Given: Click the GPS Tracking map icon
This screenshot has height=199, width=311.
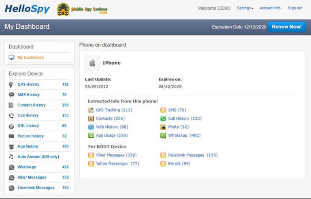Looking at the screenshot, I should 91,110.
